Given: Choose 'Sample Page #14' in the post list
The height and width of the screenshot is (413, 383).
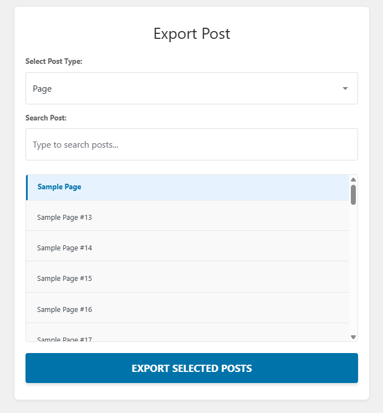Looking at the screenshot, I should pyautogui.click(x=64, y=248).
